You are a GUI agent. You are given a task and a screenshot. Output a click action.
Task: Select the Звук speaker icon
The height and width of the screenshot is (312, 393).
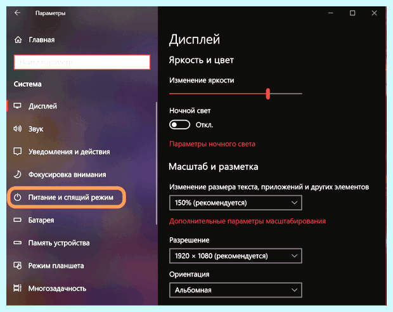point(17,129)
